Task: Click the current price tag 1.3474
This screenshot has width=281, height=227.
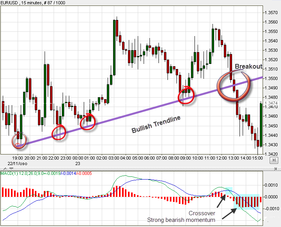Action: click(x=271, y=104)
